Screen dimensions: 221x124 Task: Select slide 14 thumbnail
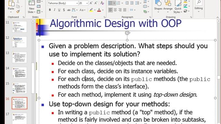pos(19,73)
